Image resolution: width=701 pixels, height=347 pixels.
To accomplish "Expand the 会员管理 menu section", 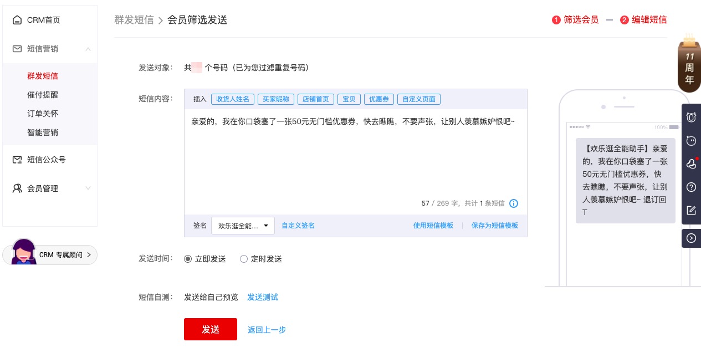I will (x=88, y=188).
